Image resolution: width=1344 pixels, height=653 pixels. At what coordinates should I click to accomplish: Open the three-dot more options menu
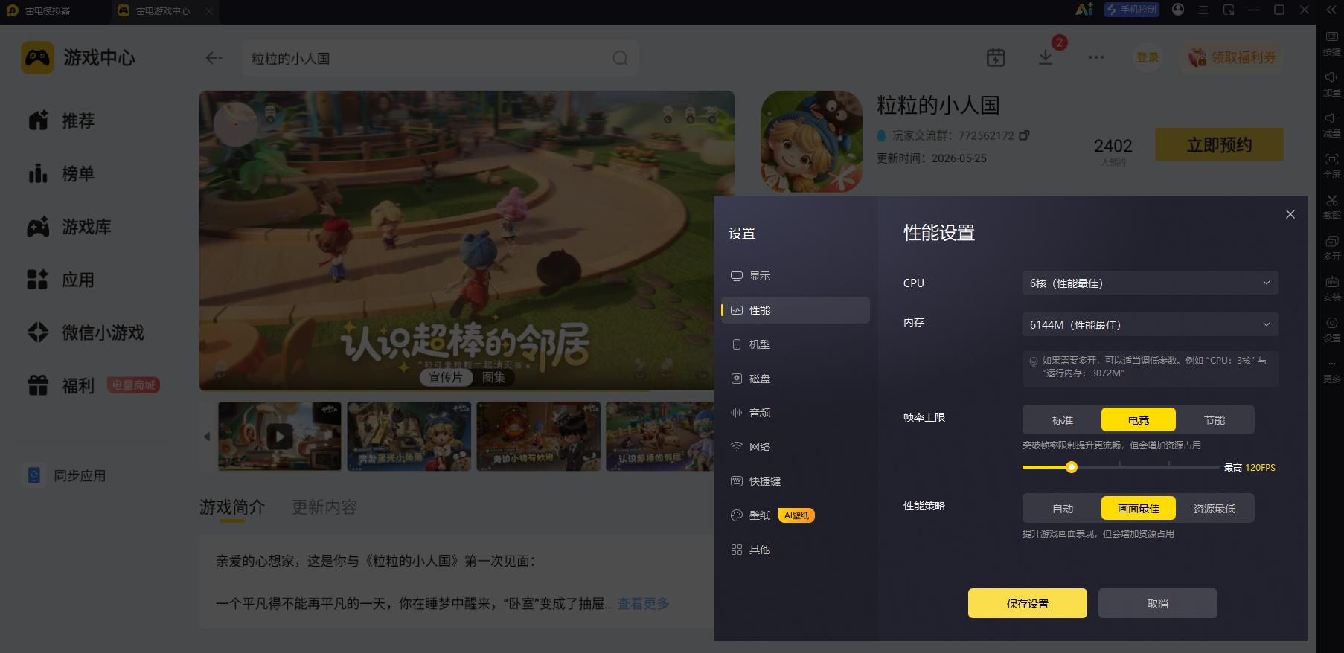point(1096,57)
